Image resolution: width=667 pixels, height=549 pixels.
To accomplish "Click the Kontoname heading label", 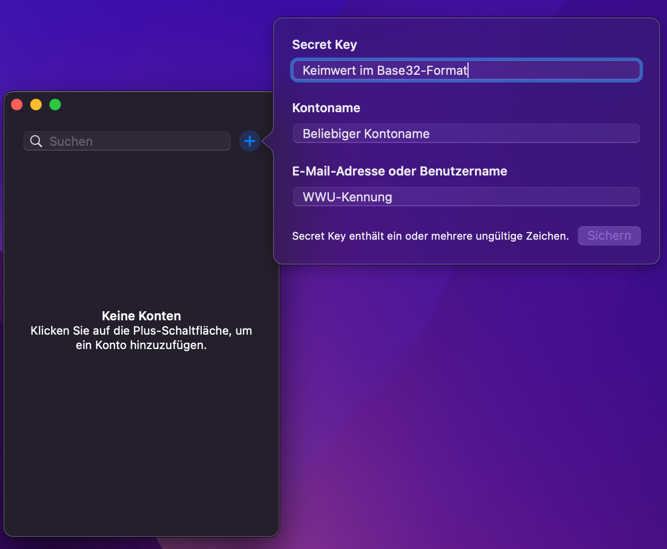I will coord(326,108).
